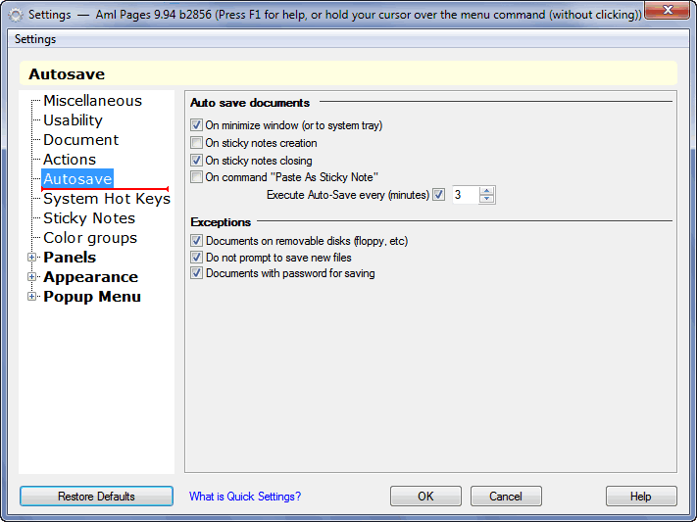This screenshot has height=522, width=697.
Task: Select Miscellaneous in the settings tree
Action: (92, 101)
